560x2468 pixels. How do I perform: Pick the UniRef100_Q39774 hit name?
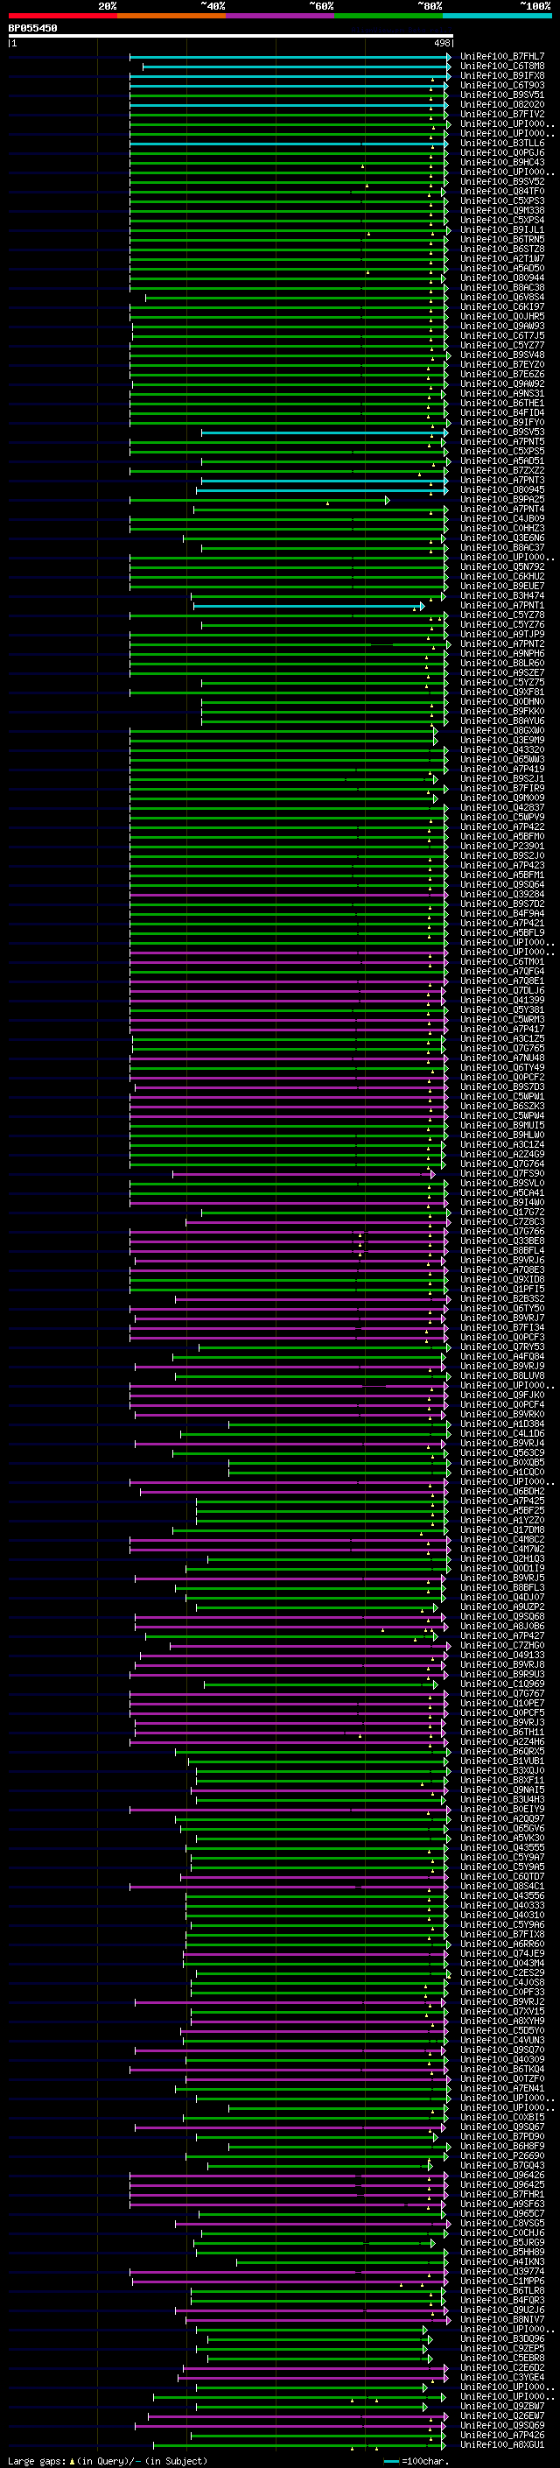click(501, 2271)
